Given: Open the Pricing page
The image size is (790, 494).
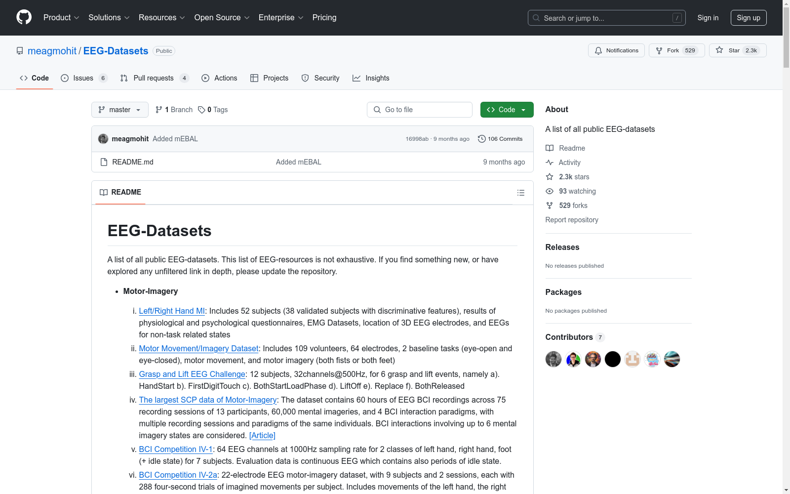Looking at the screenshot, I should coord(324,18).
